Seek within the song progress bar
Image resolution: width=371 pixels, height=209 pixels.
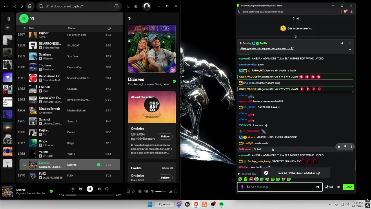(x=90, y=195)
